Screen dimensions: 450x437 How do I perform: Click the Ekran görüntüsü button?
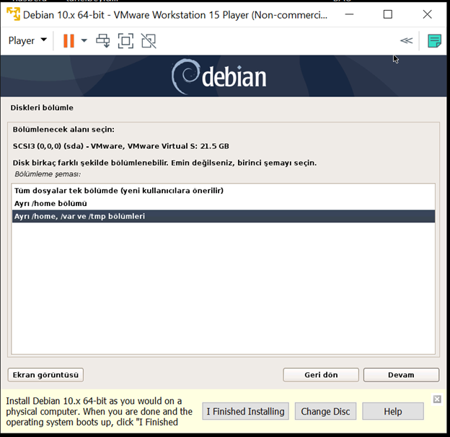click(45, 375)
